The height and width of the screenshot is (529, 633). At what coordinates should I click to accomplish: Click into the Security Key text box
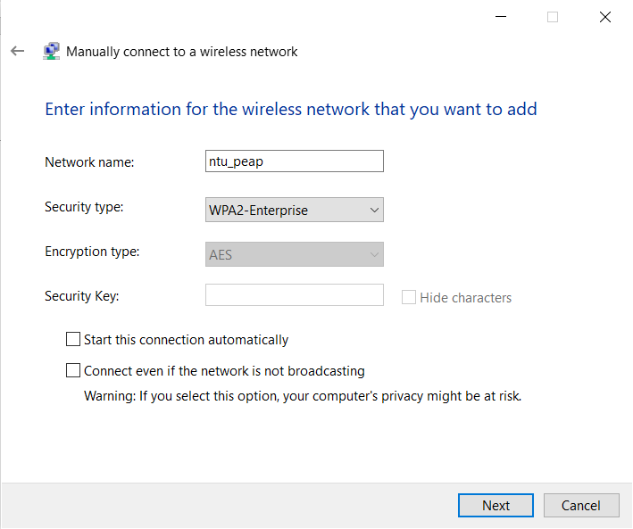[x=295, y=295]
